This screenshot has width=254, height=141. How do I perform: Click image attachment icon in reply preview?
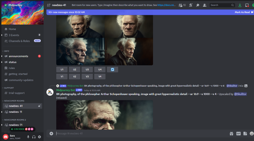pyautogui.click(x=246, y=86)
